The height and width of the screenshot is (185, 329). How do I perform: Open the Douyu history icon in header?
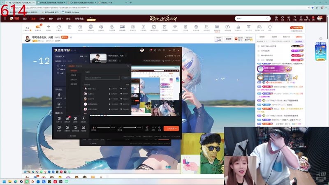coord(276,18)
